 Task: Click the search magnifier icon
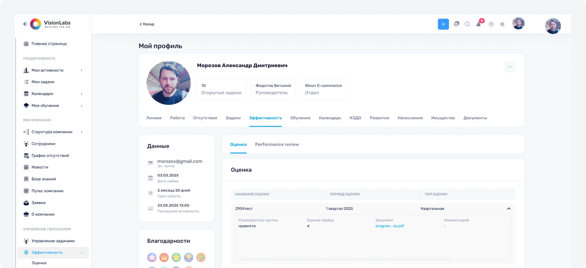pos(467,24)
